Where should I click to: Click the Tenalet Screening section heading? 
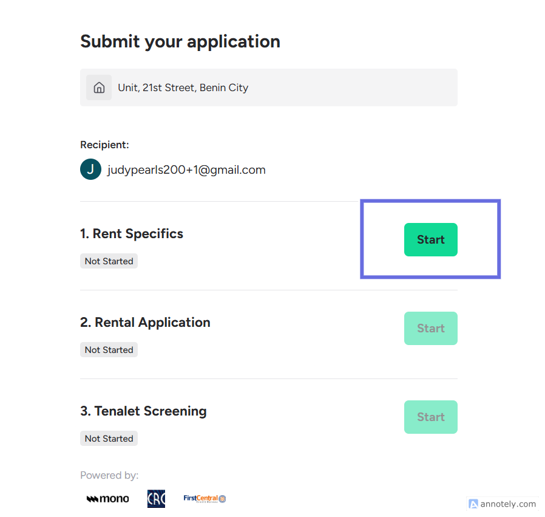(x=143, y=411)
